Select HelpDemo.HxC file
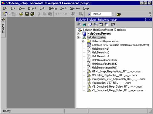 100,52
